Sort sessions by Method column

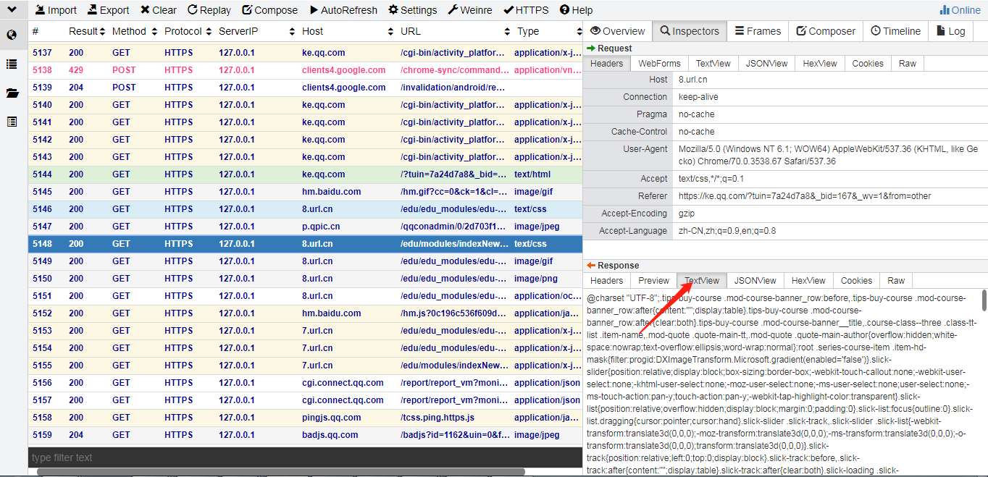click(134, 31)
